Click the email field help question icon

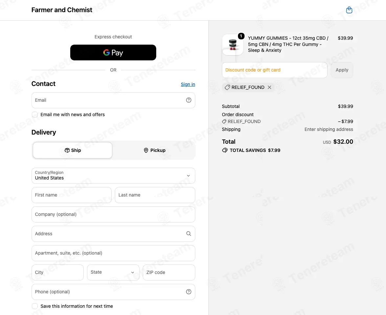188,100
